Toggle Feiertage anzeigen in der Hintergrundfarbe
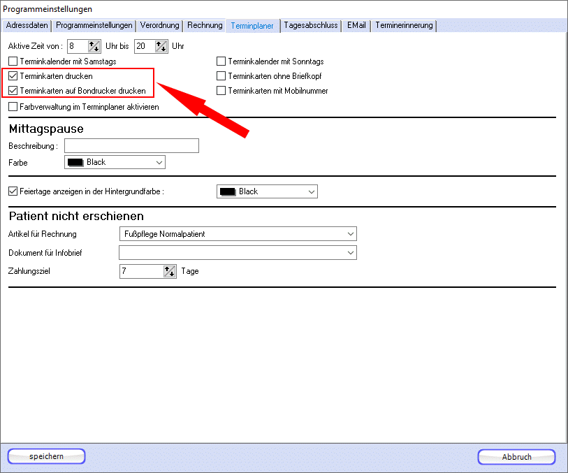568x473 pixels. pyautogui.click(x=13, y=191)
